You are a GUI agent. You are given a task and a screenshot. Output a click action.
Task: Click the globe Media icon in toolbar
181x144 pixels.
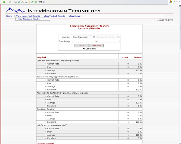click(x=33, y=2)
